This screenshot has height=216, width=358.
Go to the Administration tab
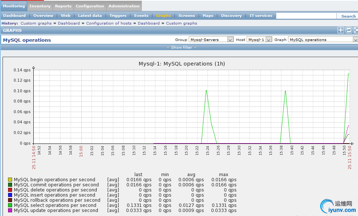[x=124, y=6]
